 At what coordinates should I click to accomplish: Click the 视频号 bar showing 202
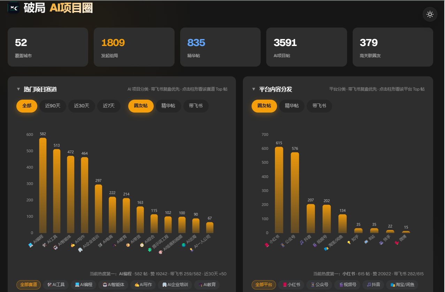(327, 219)
